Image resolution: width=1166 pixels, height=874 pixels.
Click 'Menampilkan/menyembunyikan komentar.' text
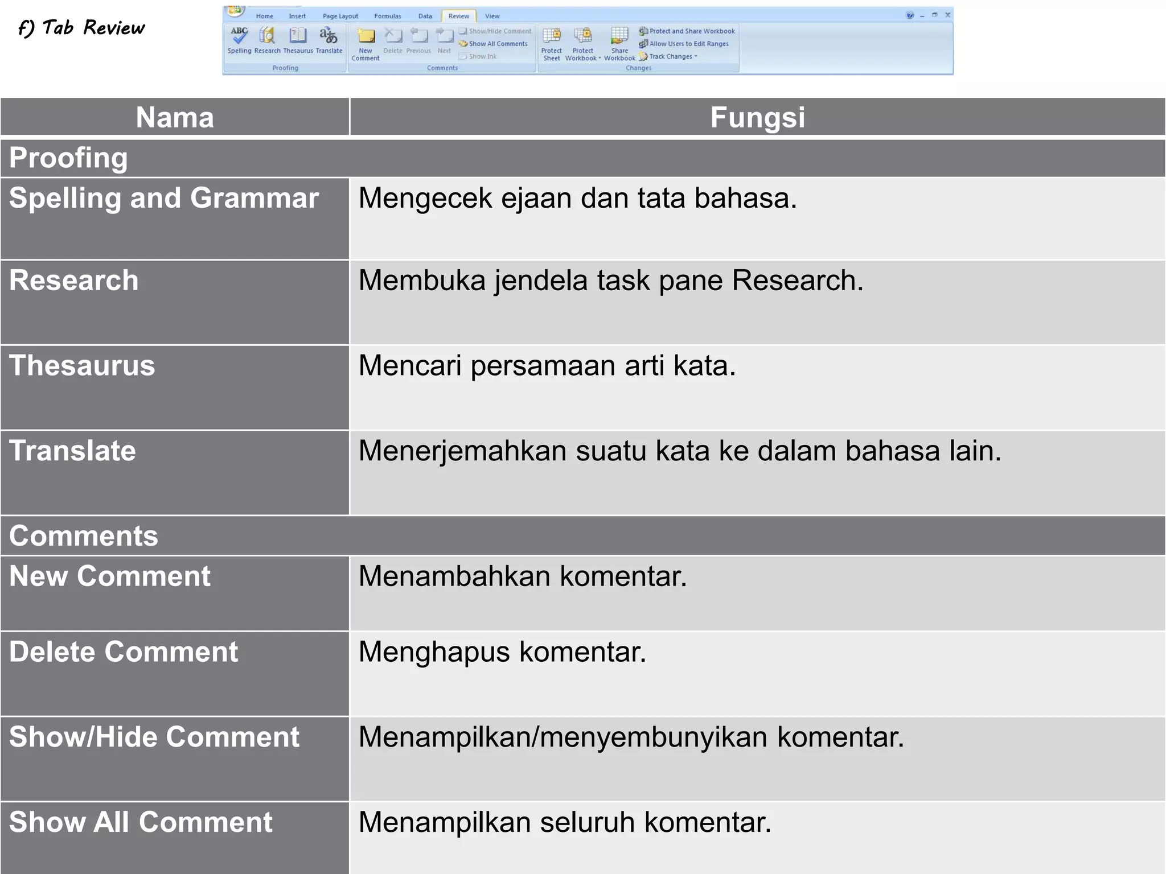point(631,737)
